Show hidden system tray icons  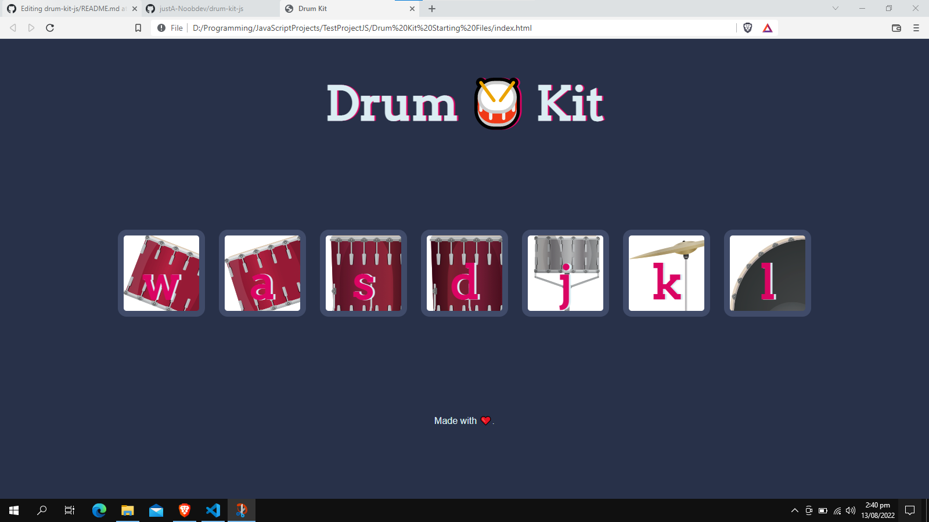pos(795,510)
